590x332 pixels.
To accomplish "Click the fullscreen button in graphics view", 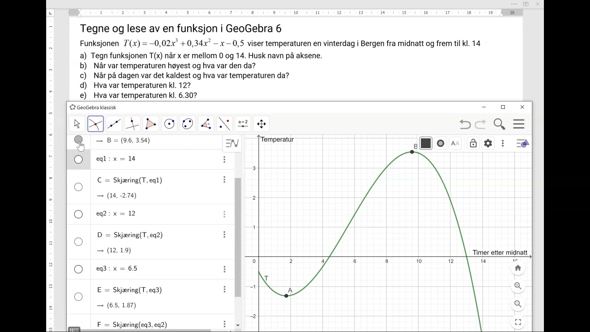I will tap(518, 322).
